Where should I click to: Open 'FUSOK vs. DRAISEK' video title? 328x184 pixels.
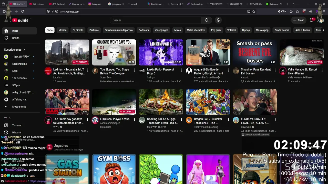(255, 121)
